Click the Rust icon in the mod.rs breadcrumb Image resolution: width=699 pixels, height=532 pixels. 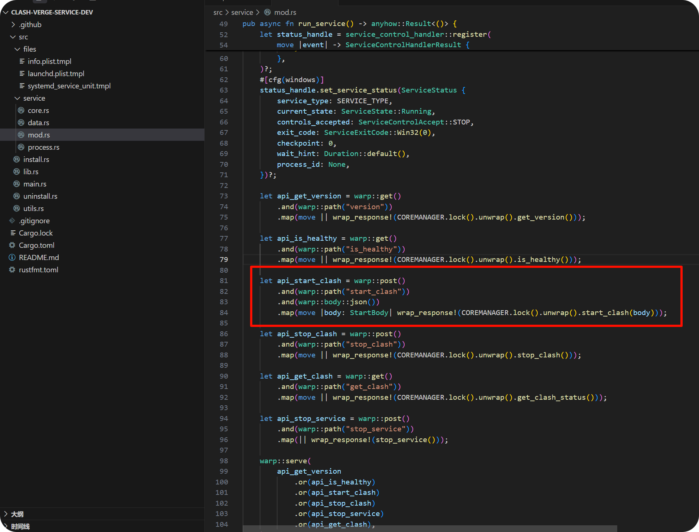pyautogui.click(x=267, y=12)
